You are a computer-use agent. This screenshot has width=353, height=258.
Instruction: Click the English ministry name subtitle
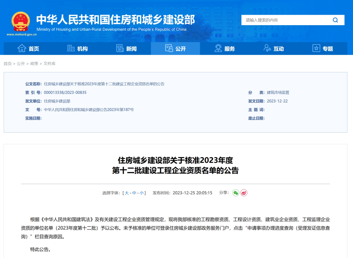pos(111,29)
